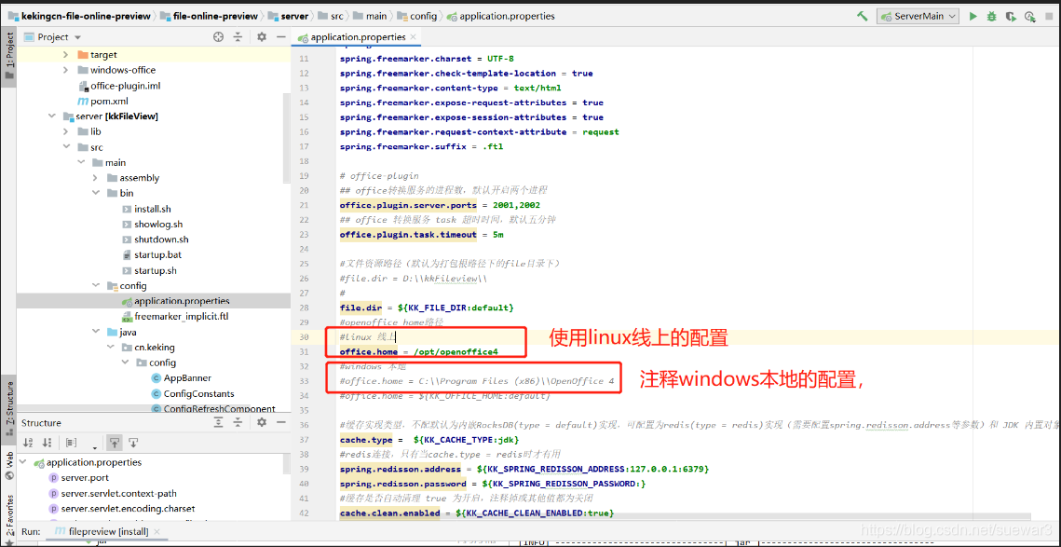
Task: Locate opened file with crosshair icon
Action: 218,37
